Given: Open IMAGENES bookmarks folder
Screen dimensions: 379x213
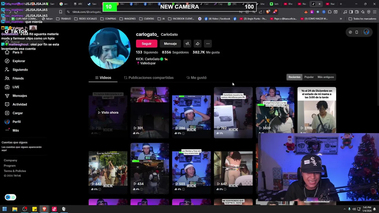Looking at the screenshot, I should [127, 19].
